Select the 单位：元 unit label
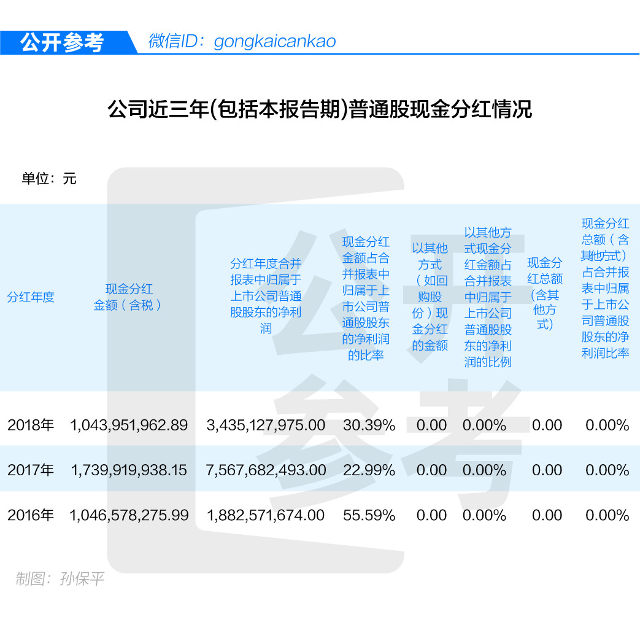 pyautogui.click(x=49, y=179)
